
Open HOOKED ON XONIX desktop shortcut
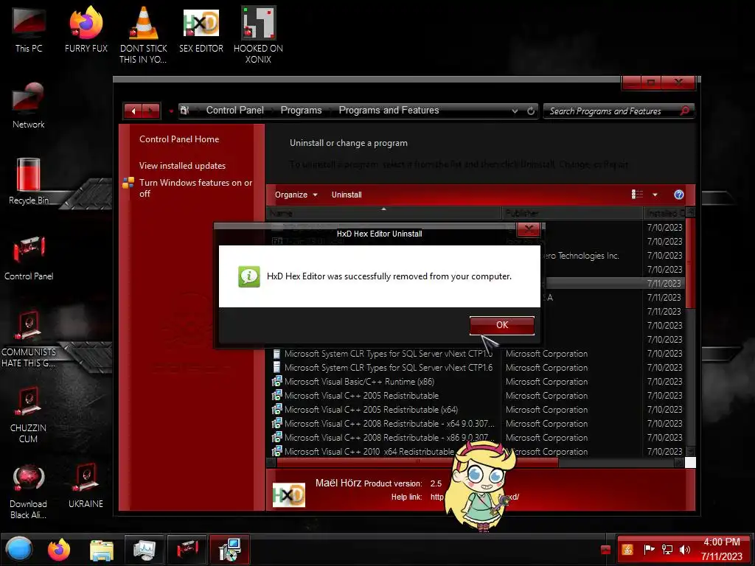point(258,35)
